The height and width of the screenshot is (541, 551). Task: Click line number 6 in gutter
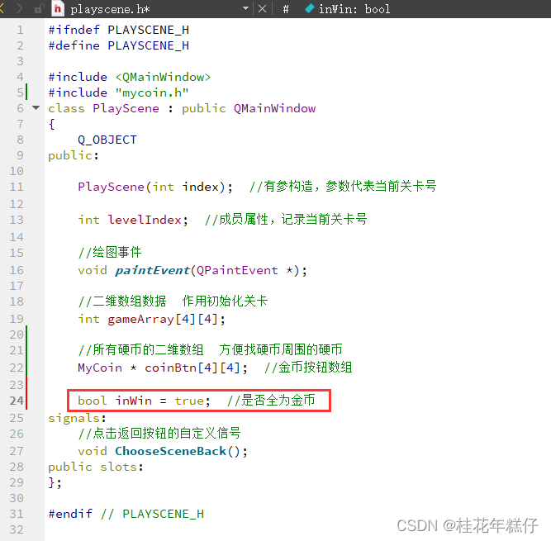[20, 108]
